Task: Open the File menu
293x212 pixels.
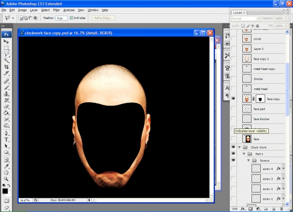Action: 4,10
